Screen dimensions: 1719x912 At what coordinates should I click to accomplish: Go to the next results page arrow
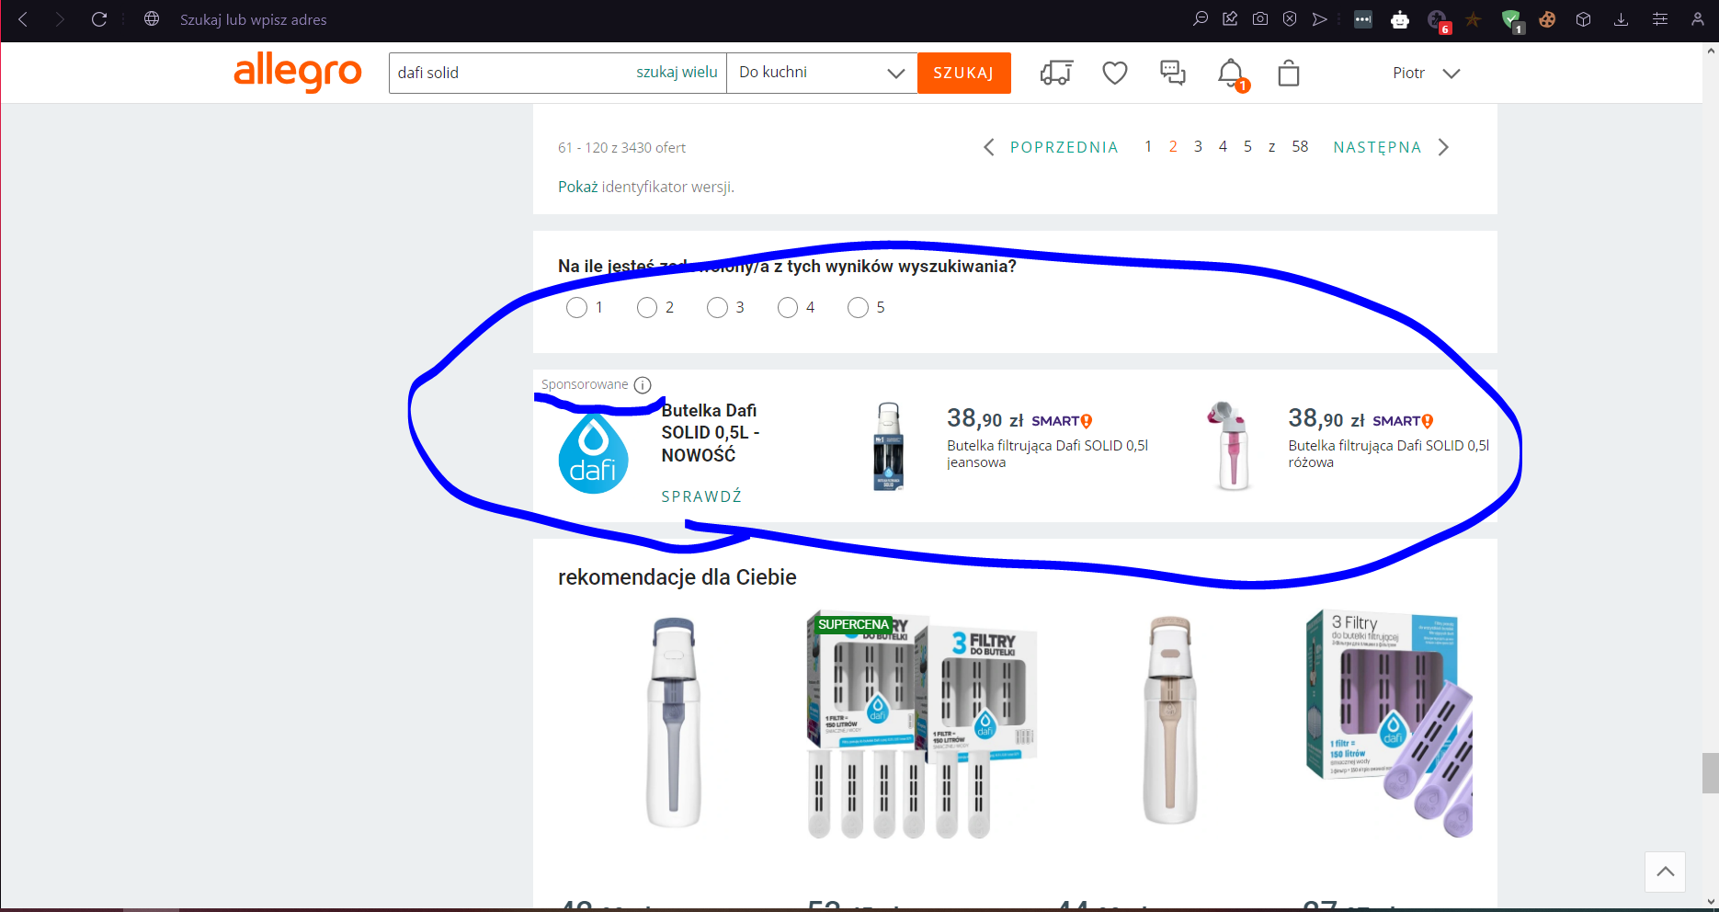tap(1443, 147)
